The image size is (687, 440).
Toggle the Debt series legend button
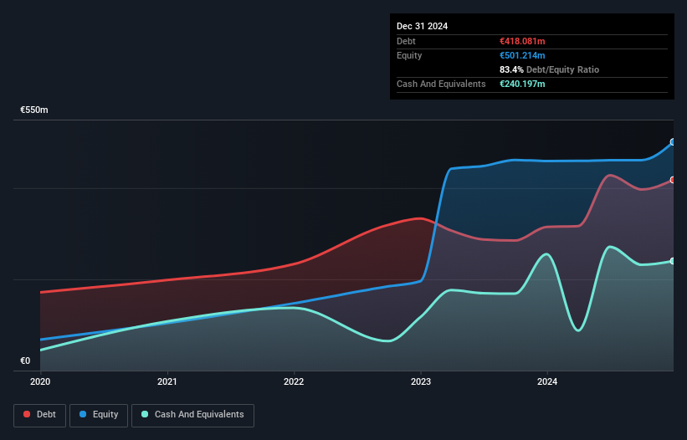coord(39,415)
